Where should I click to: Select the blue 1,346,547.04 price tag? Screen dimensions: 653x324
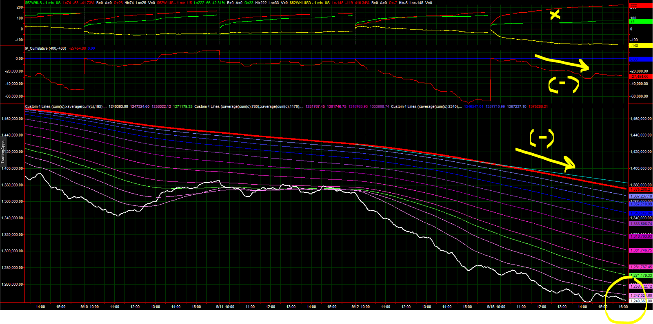641,213
